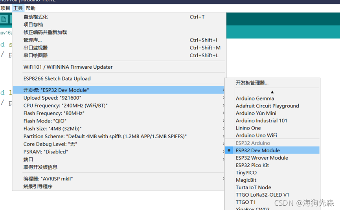
Task: Expand Flash Mode "QIO" submenu
Action: point(119,121)
